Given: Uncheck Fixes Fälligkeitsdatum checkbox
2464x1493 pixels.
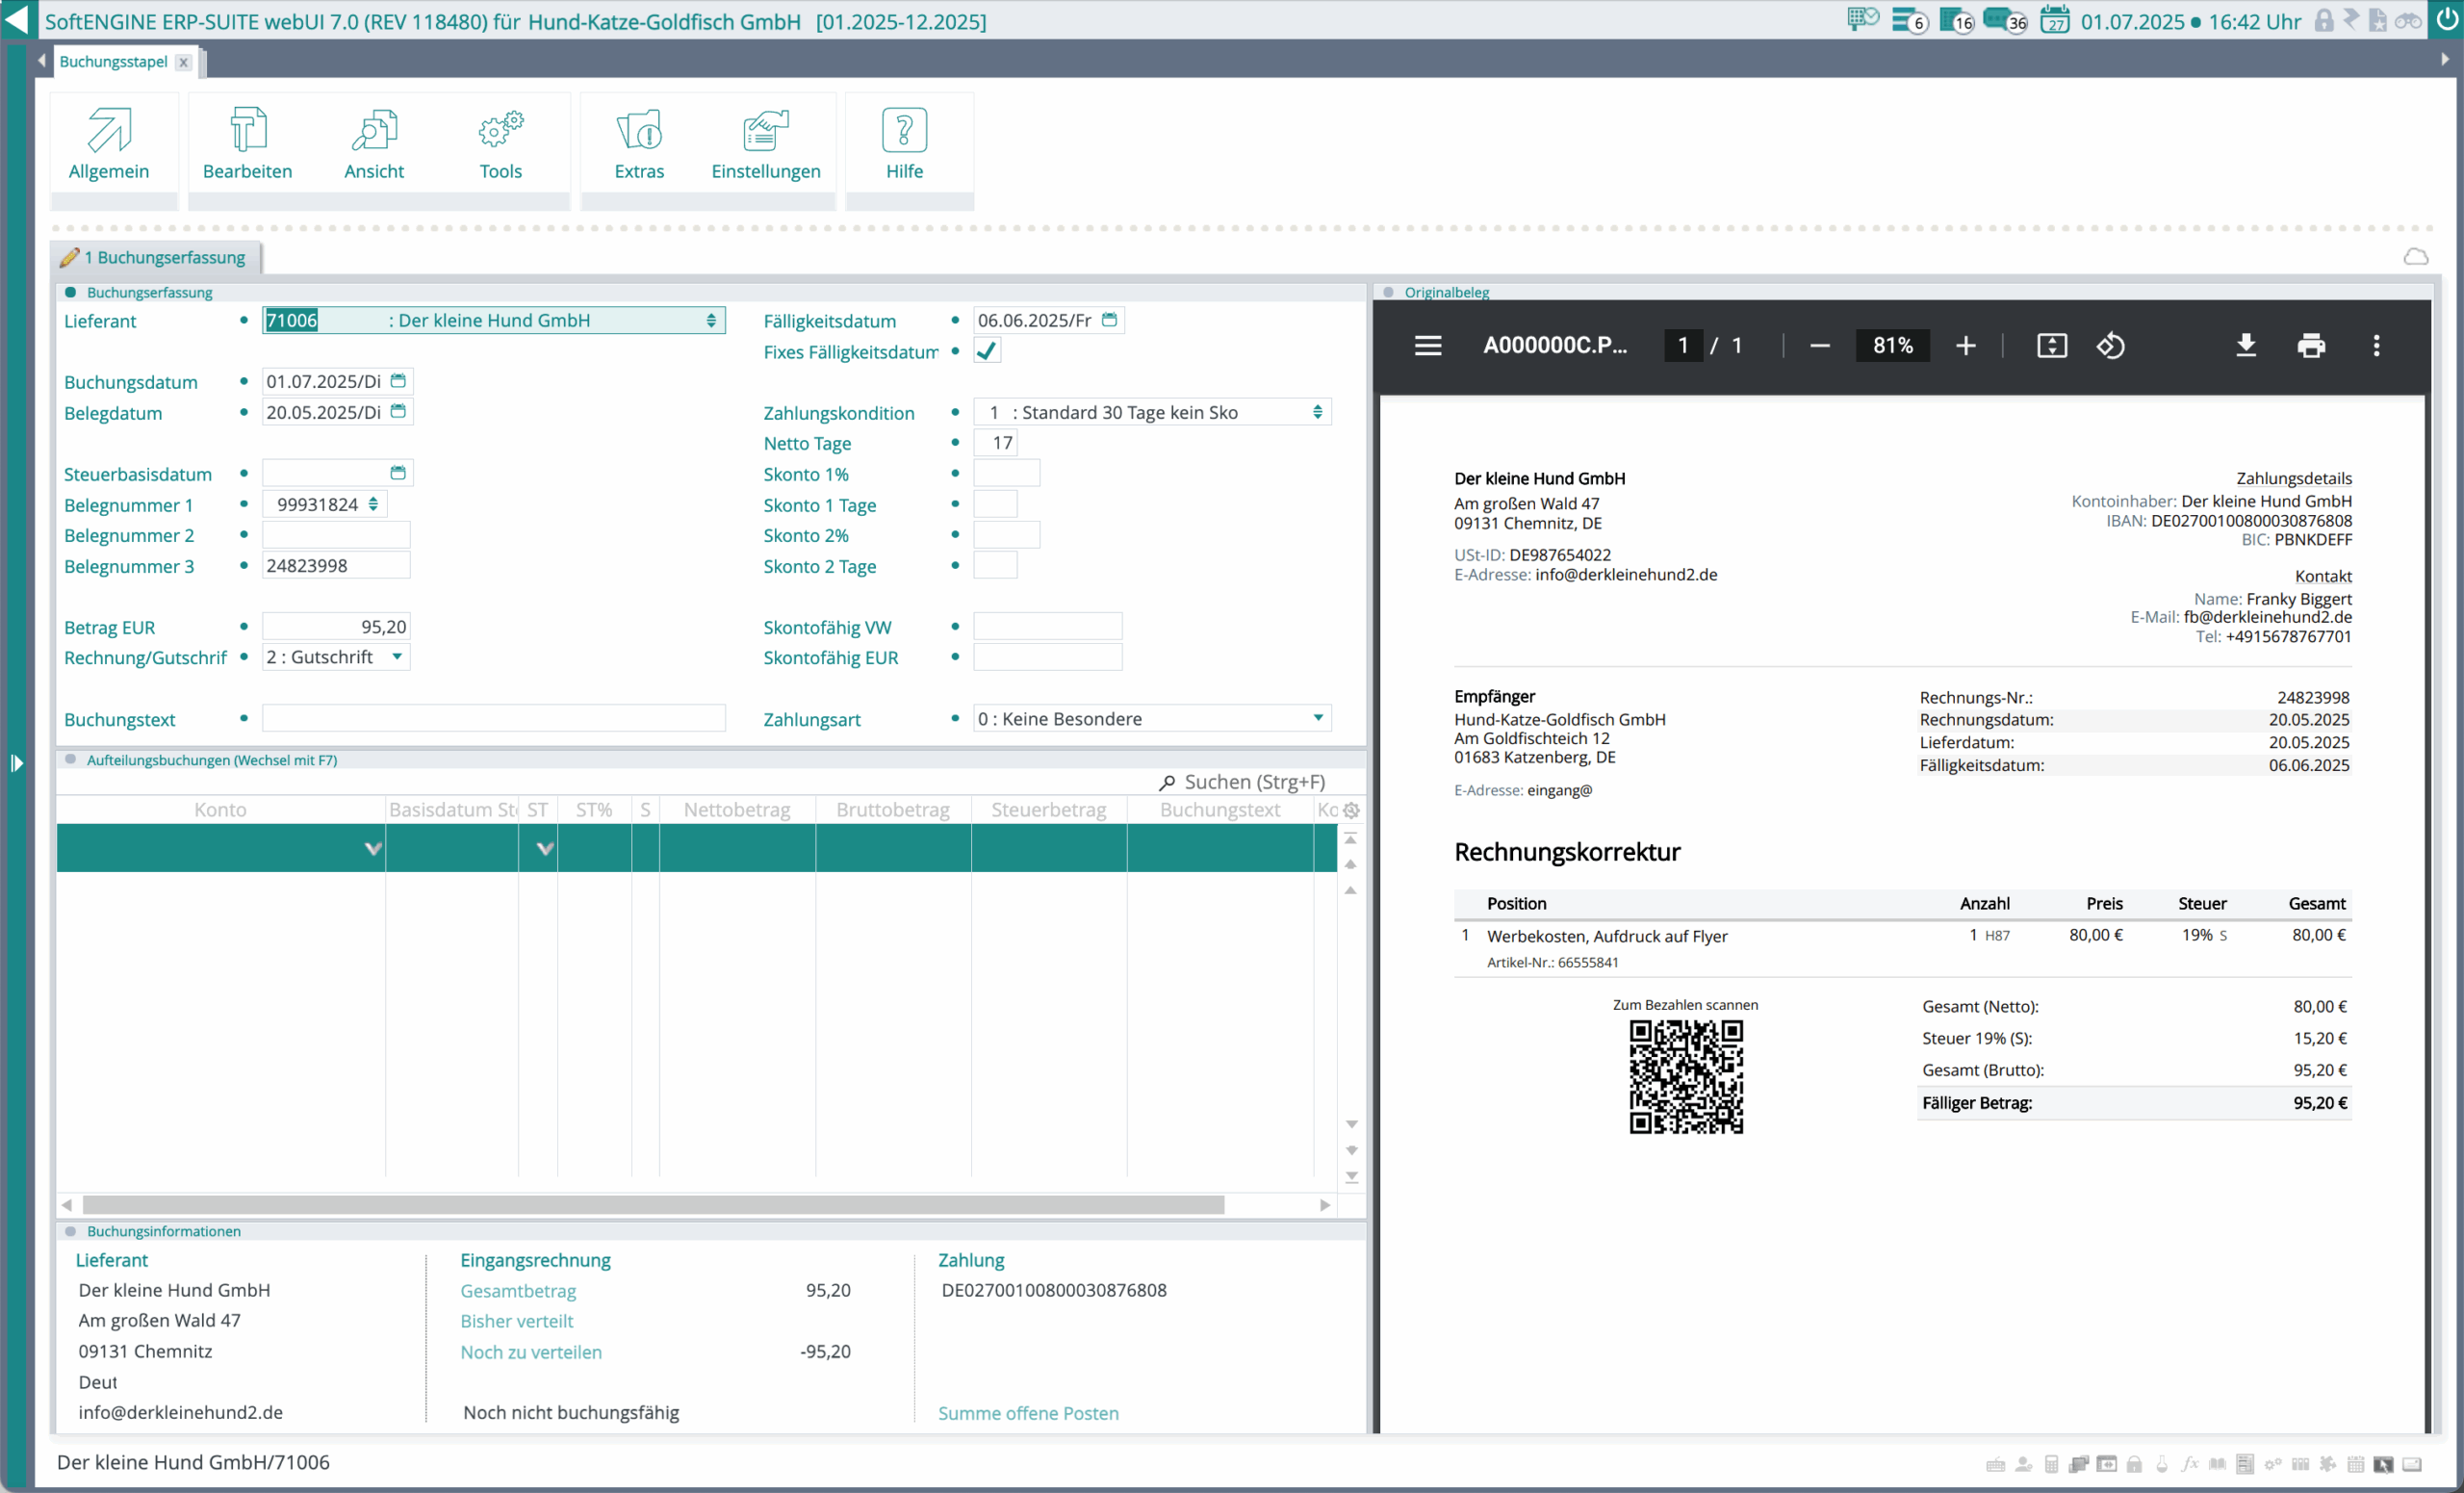Looking at the screenshot, I should tap(987, 351).
